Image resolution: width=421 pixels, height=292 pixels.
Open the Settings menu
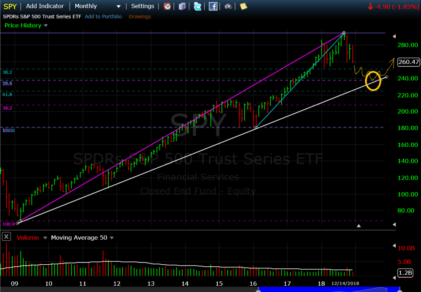(143, 6)
